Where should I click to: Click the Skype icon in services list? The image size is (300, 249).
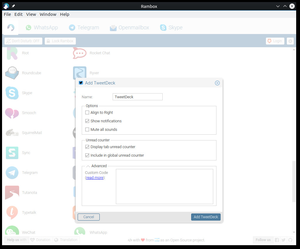(x=12, y=93)
